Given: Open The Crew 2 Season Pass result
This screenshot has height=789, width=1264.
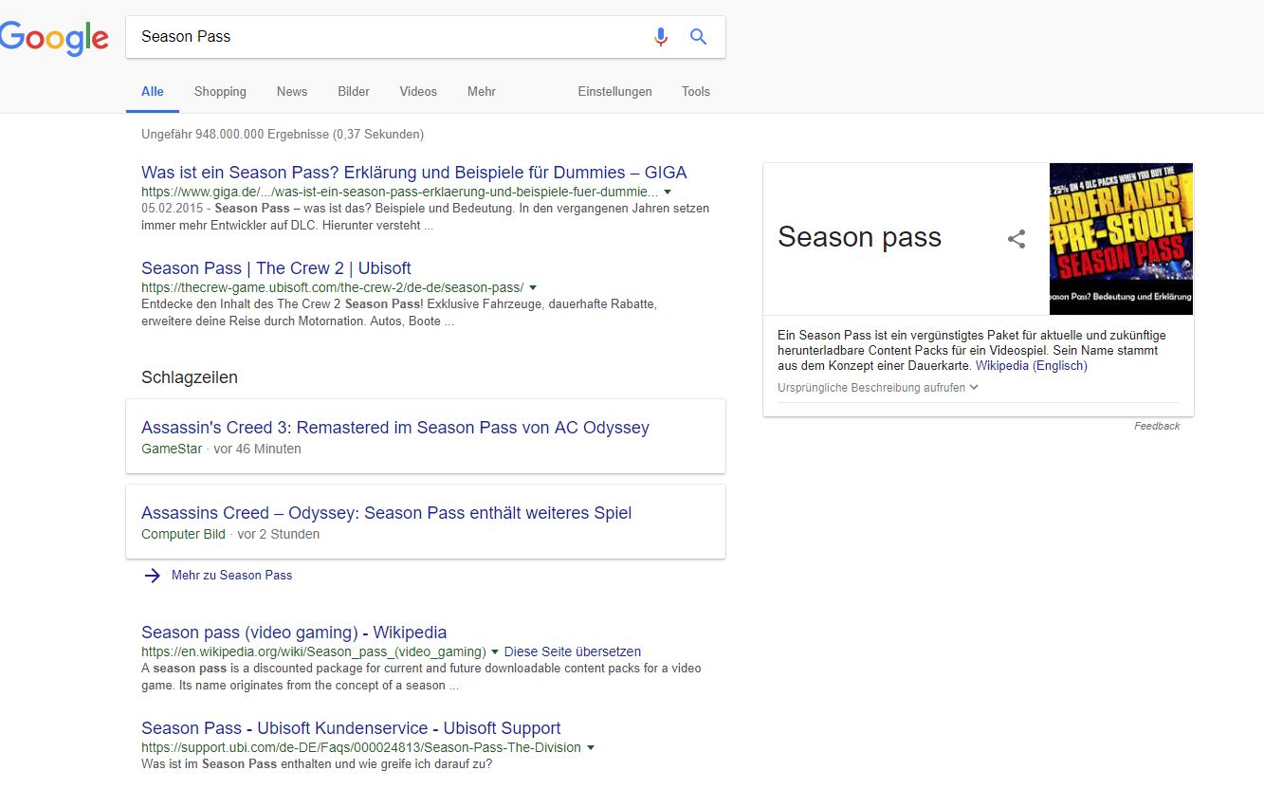Looking at the screenshot, I should (x=276, y=268).
